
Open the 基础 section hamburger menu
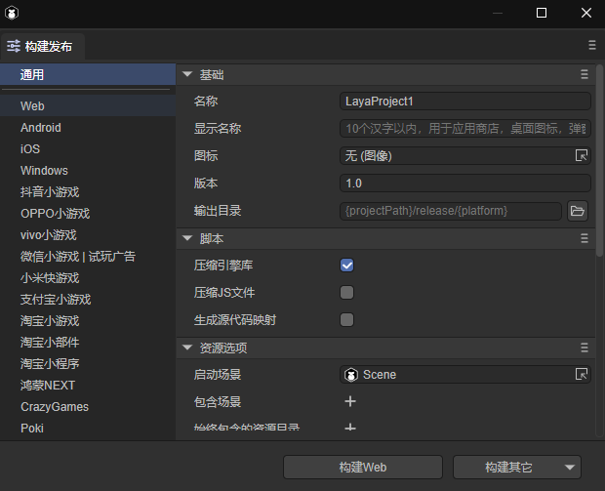pyautogui.click(x=585, y=75)
